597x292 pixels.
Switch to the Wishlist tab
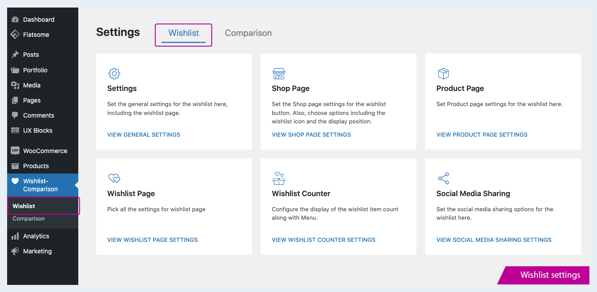pos(184,33)
